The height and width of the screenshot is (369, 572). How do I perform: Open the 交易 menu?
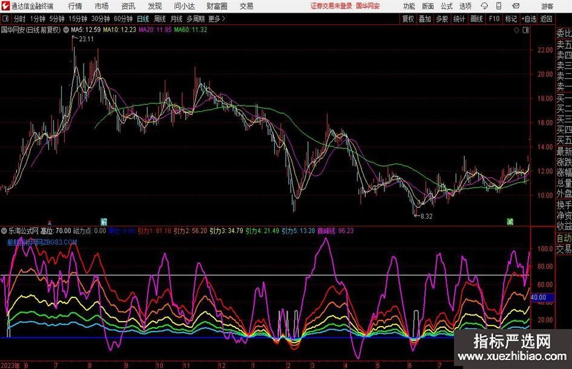(246, 6)
